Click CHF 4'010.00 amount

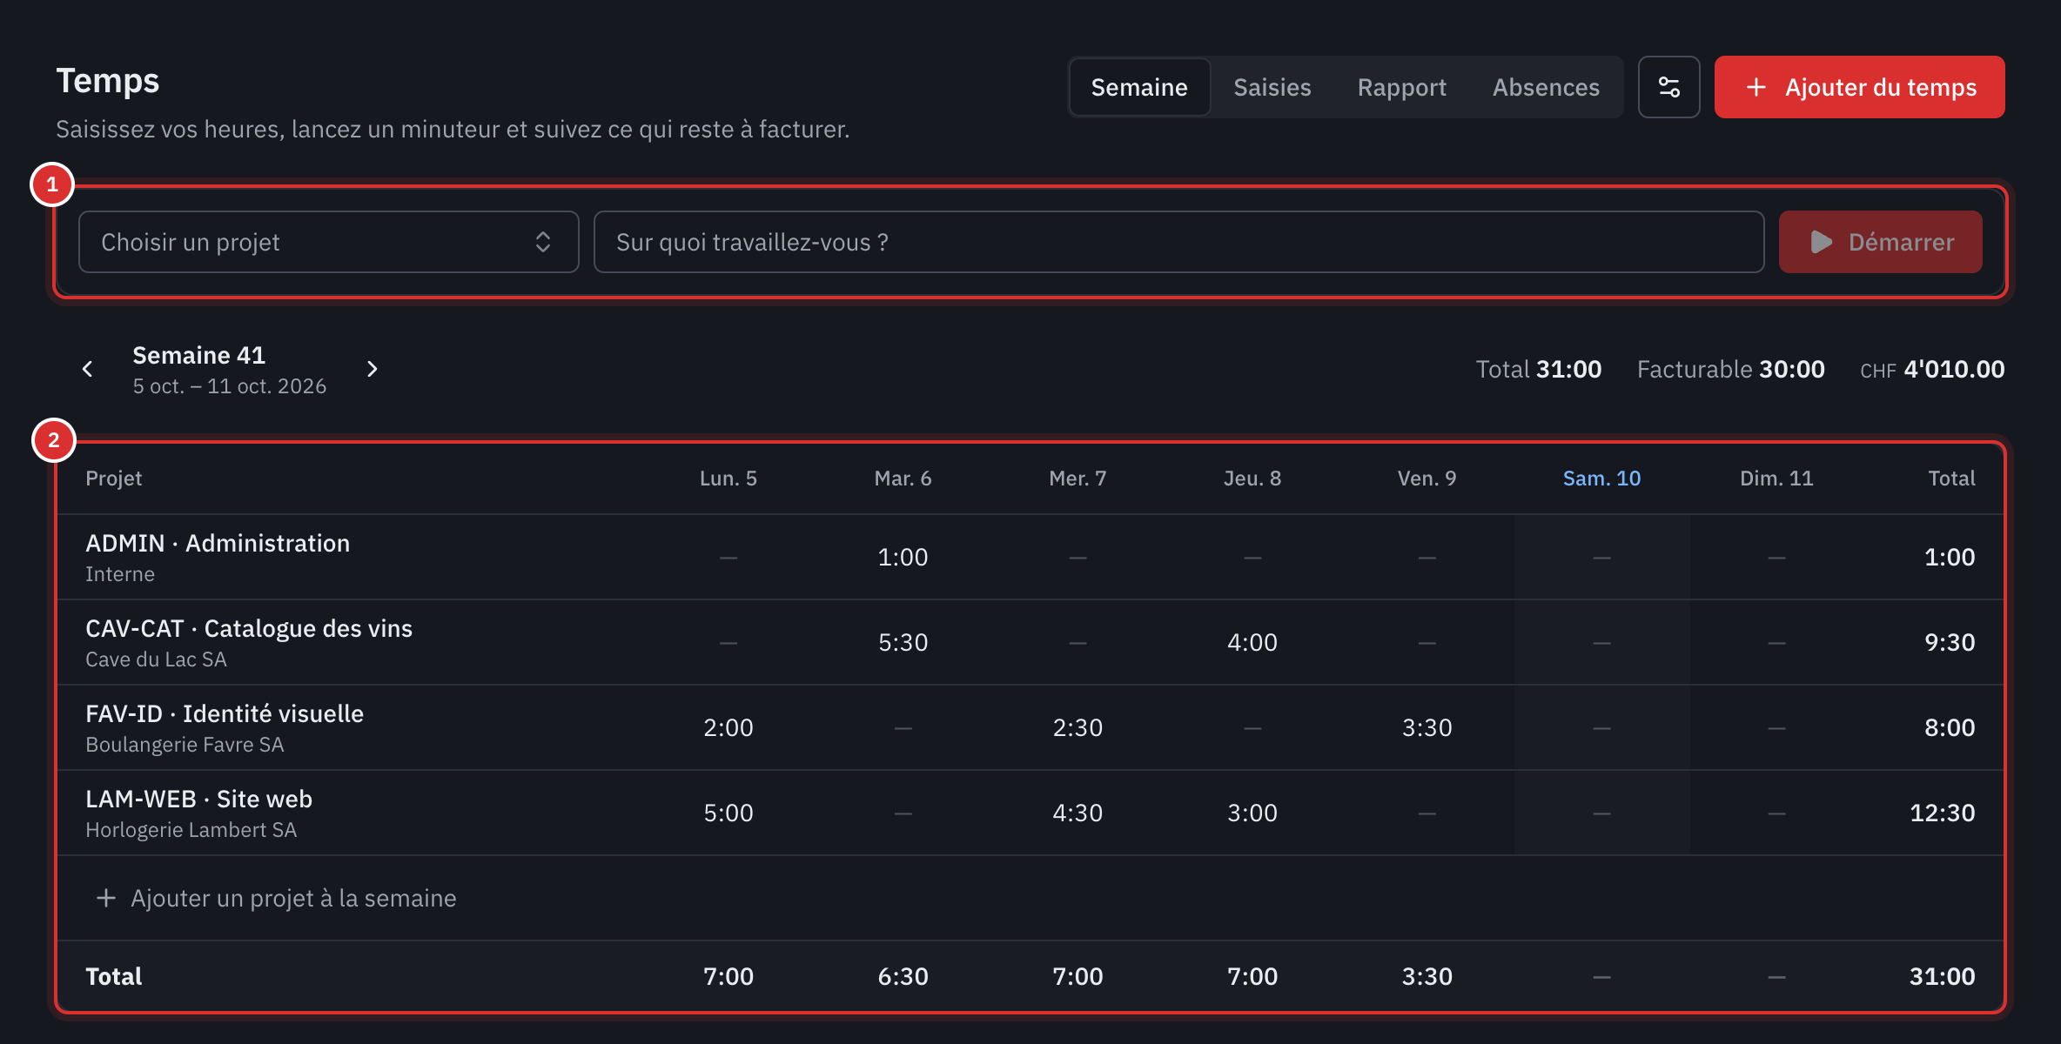tap(1932, 369)
